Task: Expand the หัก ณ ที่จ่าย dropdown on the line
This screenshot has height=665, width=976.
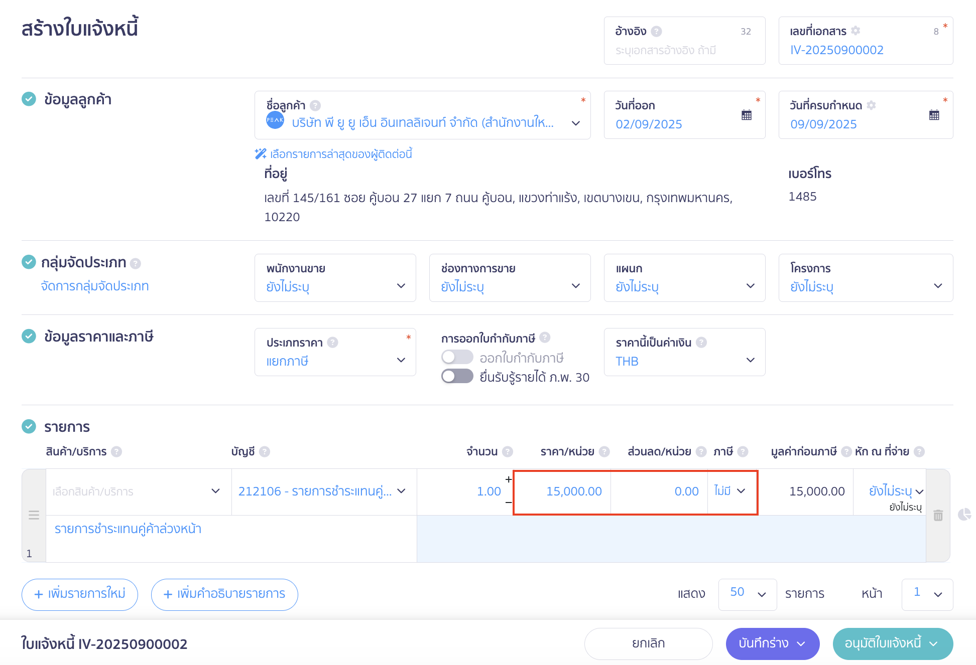Action: tap(897, 491)
